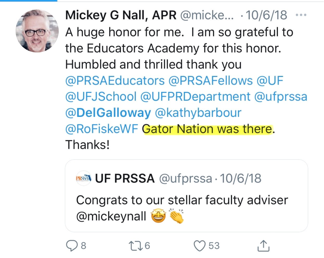Follow the @PRSAEducators mention
The image size is (324, 258).
tap(115, 81)
